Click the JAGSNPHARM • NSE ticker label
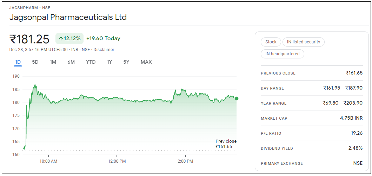This screenshot has height=176, width=372. 30,8
